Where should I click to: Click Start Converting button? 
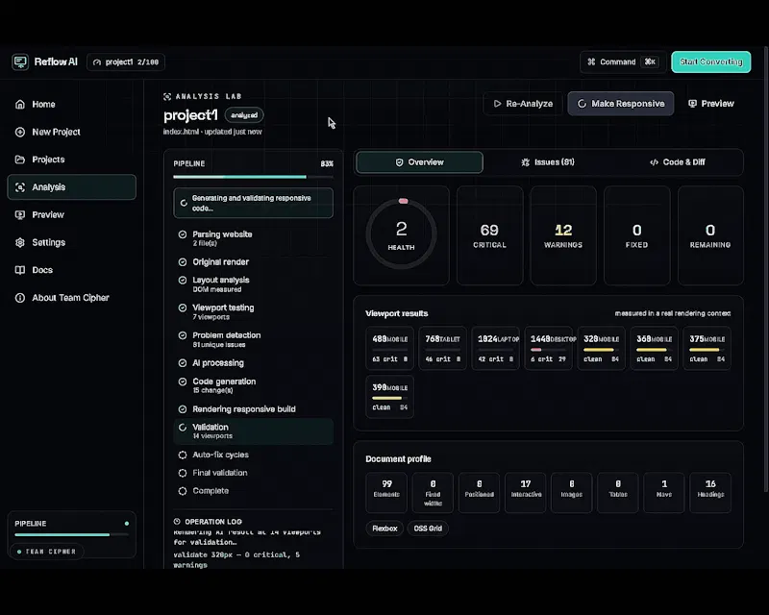710,61
